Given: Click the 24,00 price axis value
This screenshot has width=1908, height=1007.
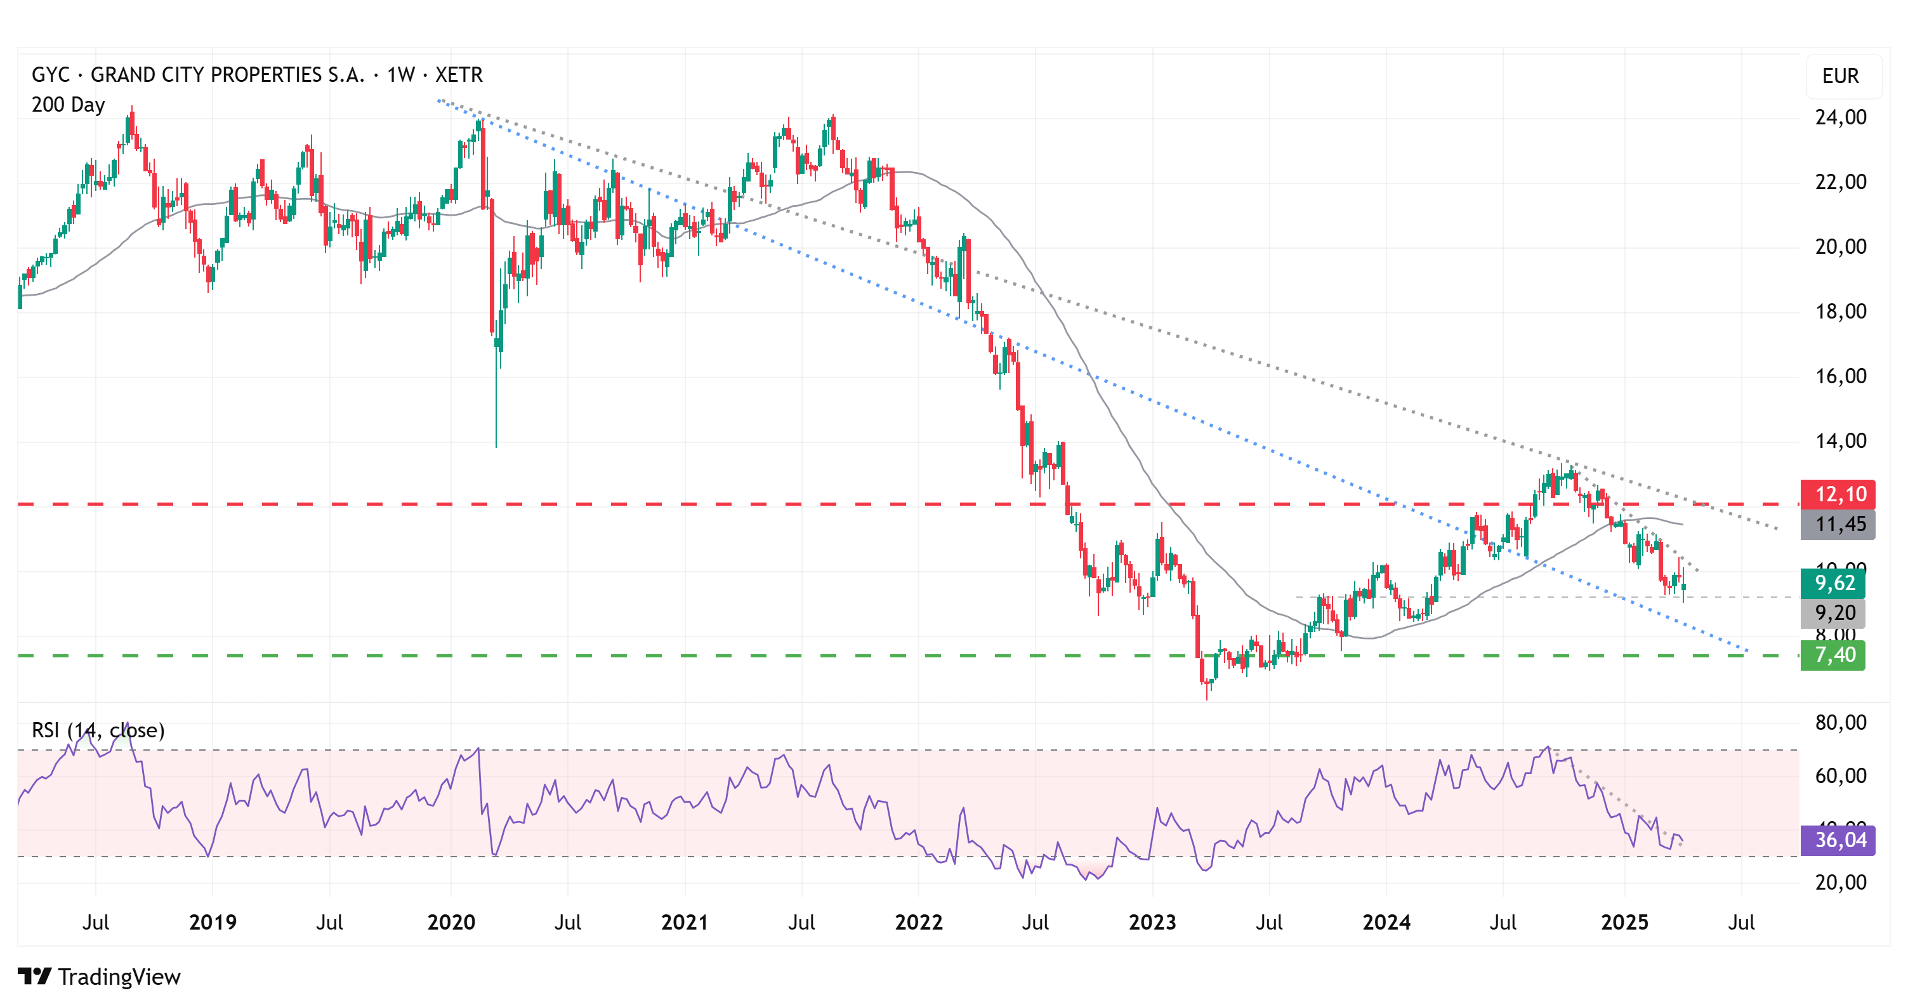Looking at the screenshot, I should (x=1840, y=117).
